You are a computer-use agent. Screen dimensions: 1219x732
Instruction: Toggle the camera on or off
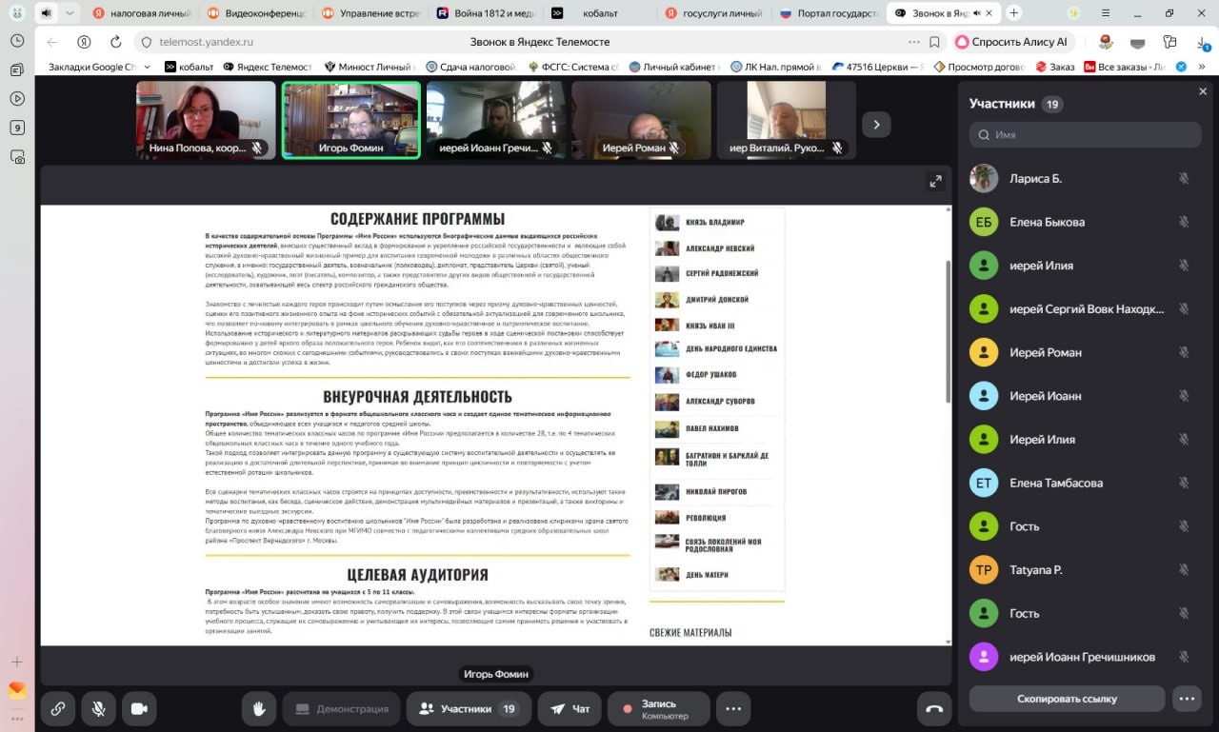pyautogui.click(x=139, y=708)
